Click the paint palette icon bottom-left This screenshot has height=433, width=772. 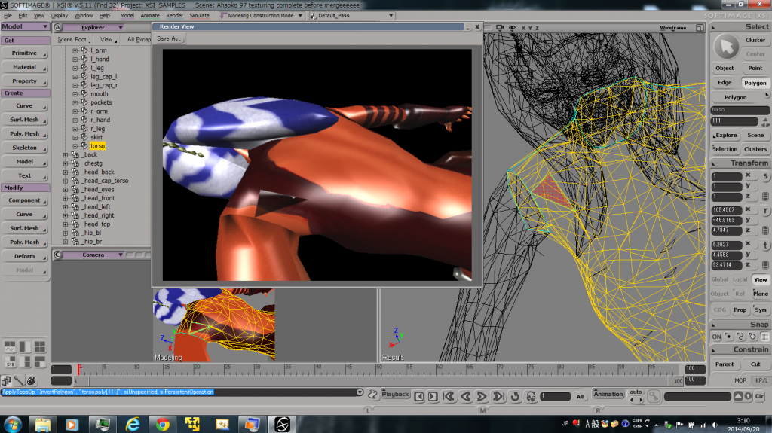coord(31,380)
